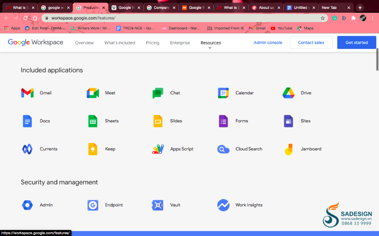
Task: Open the YouTube bookmark
Action: pyautogui.click(x=281, y=28)
